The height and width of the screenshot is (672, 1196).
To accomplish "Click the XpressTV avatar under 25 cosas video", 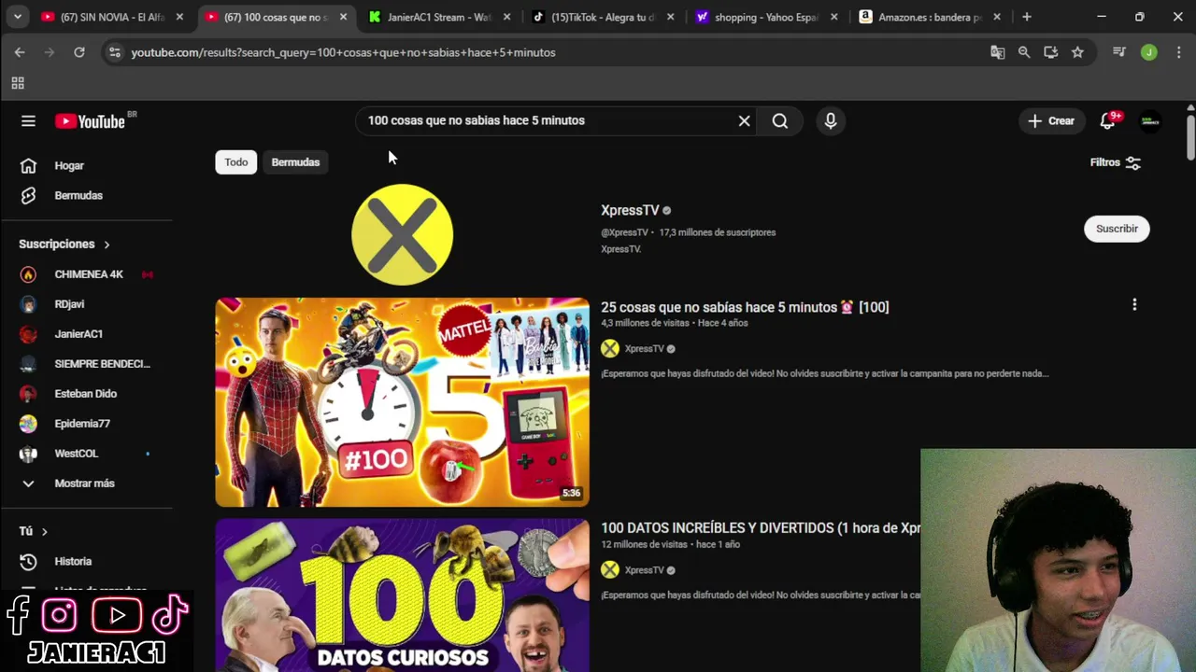I will click(610, 349).
